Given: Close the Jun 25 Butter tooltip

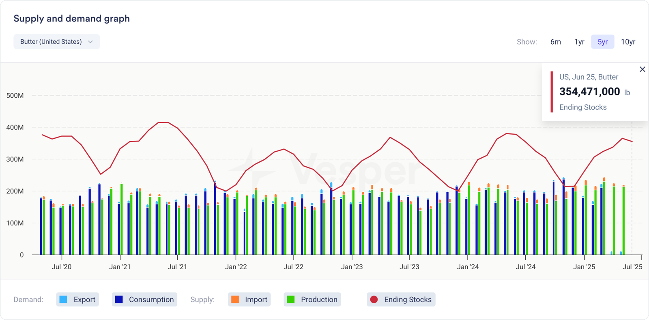Looking at the screenshot, I should pyautogui.click(x=642, y=69).
